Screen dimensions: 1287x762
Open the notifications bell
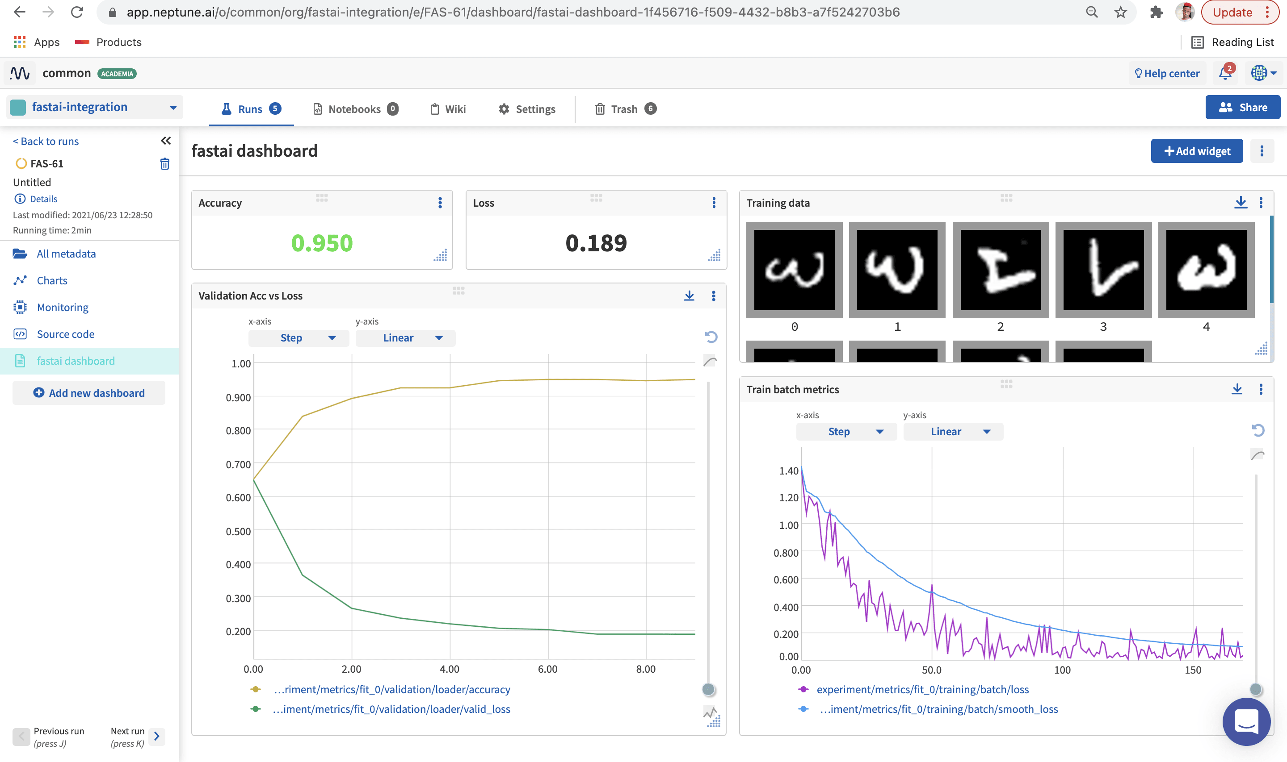pos(1225,73)
